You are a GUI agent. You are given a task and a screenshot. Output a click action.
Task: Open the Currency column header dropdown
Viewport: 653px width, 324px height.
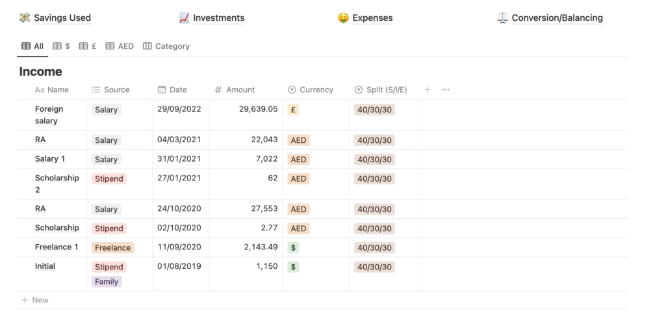coord(311,90)
